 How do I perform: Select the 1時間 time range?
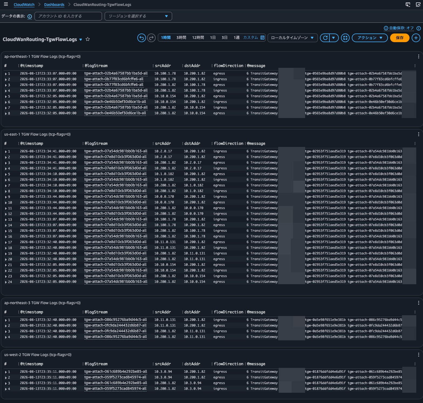click(166, 38)
